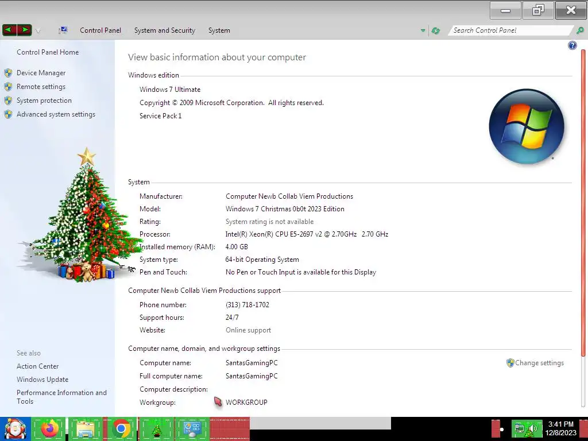
Task: Click the 'WORKGROUP' value
Action: coord(246,403)
